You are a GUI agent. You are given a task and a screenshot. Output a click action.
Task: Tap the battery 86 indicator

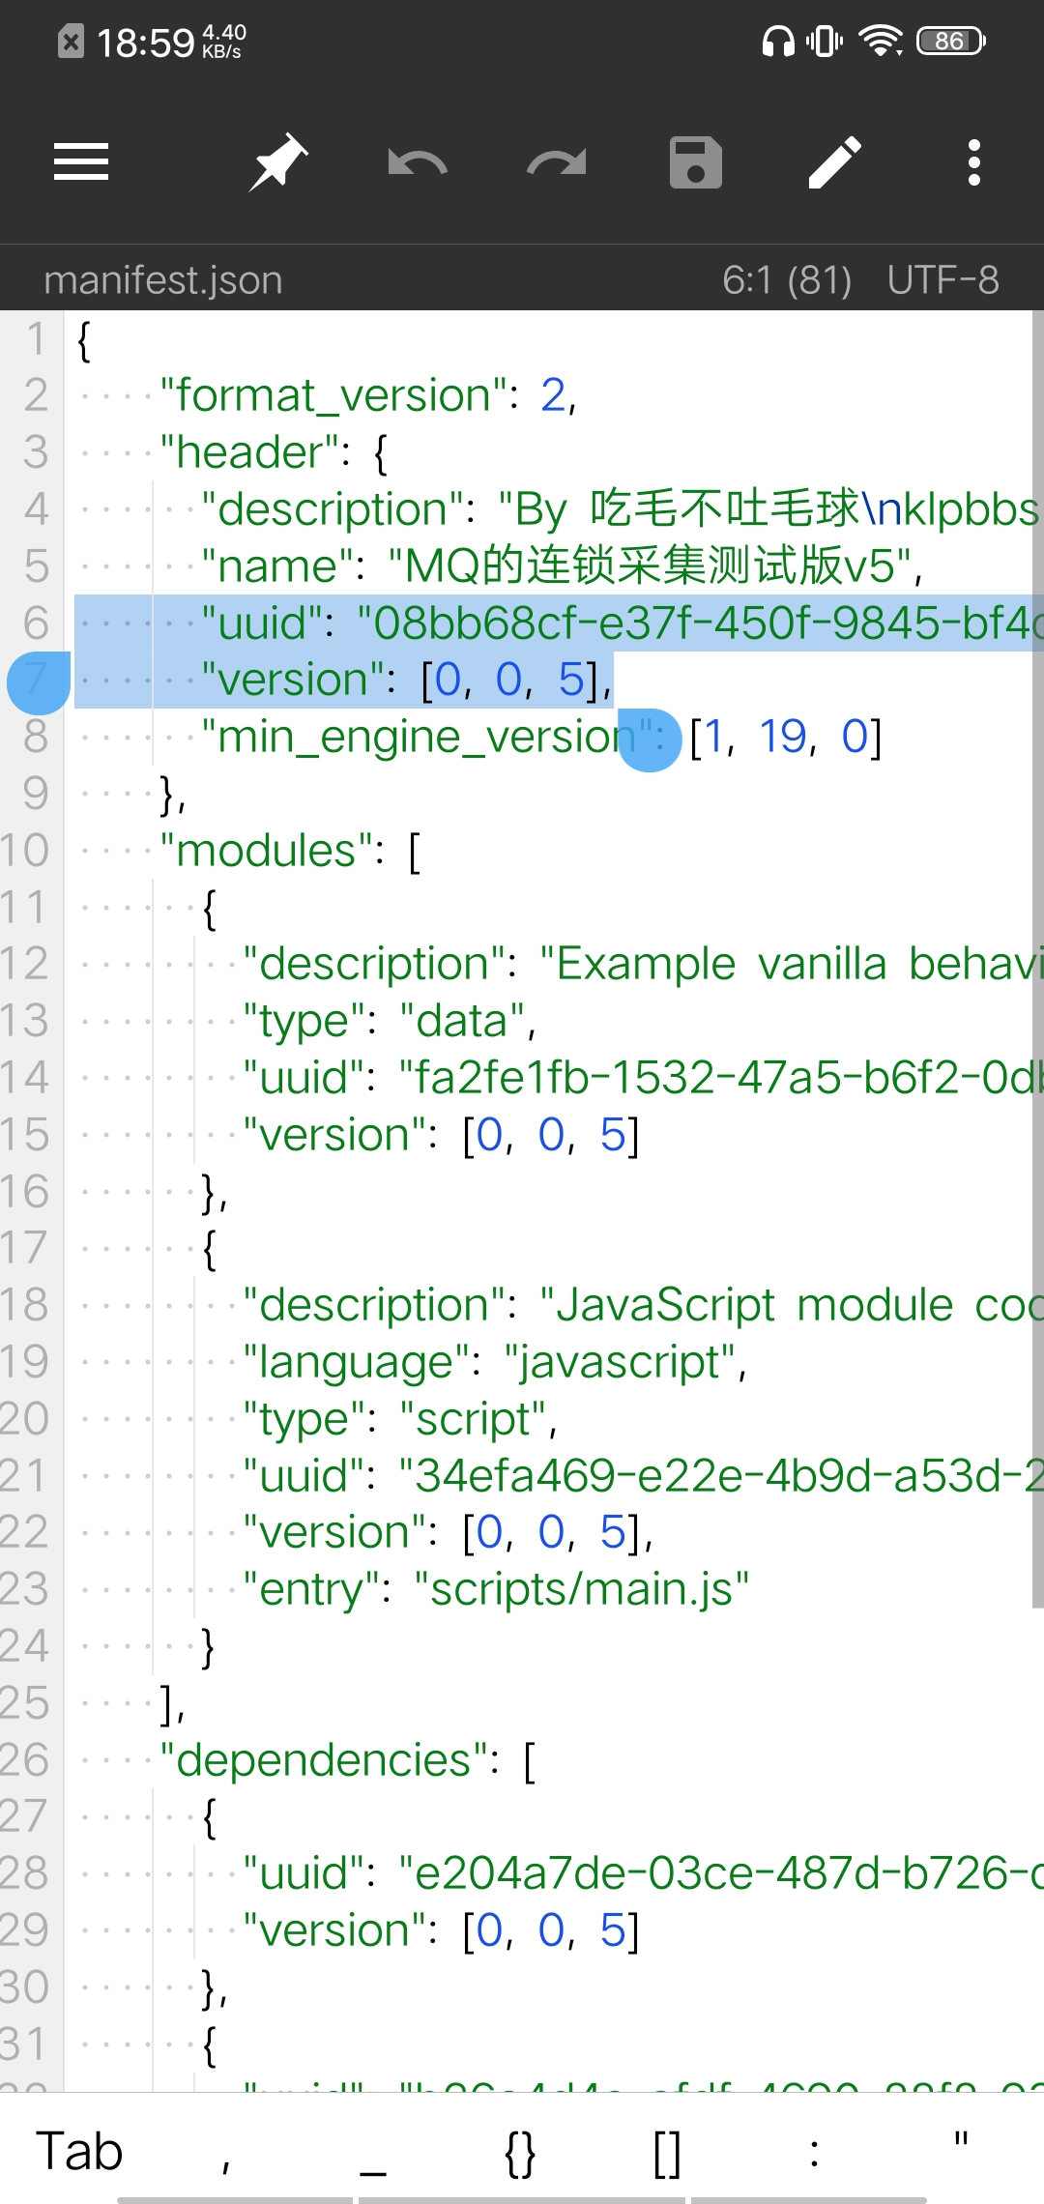click(x=951, y=42)
